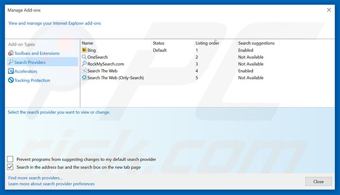Select the RockMySearch.com provider name

105,64
